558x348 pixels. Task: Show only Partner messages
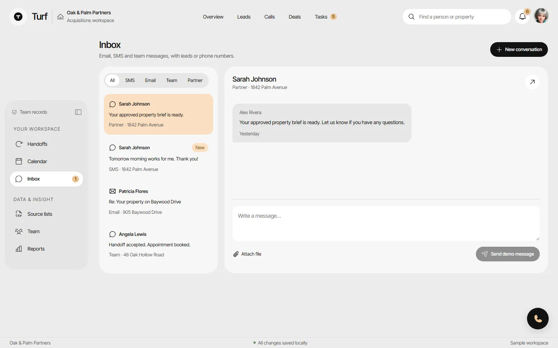pyautogui.click(x=195, y=80)
